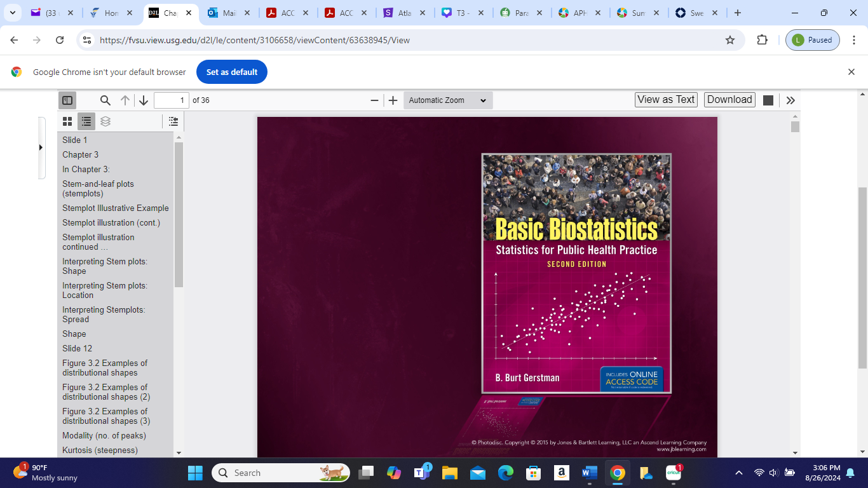The height and width of the screenshot is (488, 868).
Task: Go to Stemplot Illustrative Example entry
Action: tap(116, 208)
